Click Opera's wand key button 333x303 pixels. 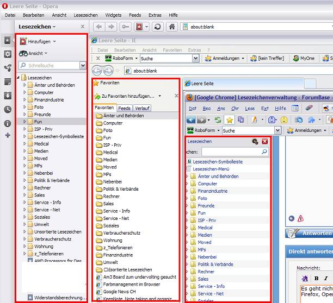tap(125, 27)
